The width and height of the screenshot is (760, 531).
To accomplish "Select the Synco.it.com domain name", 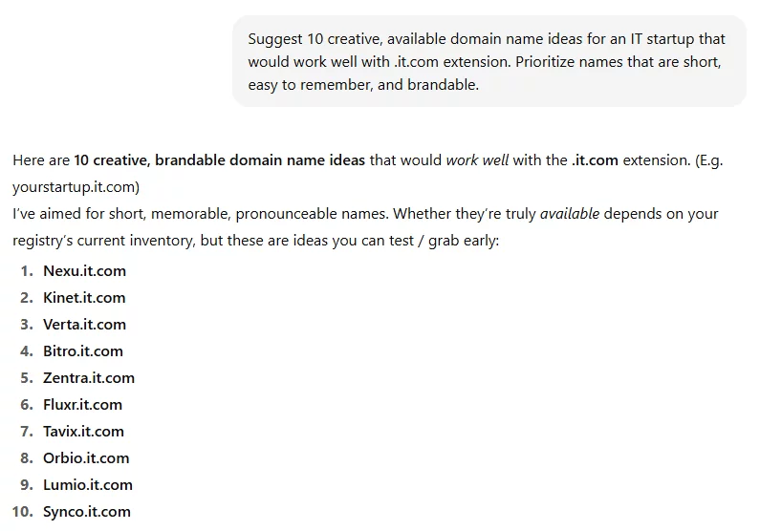I will [87, 512].
